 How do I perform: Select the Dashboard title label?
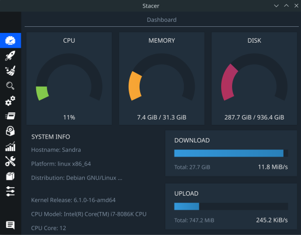pos(161,20)
